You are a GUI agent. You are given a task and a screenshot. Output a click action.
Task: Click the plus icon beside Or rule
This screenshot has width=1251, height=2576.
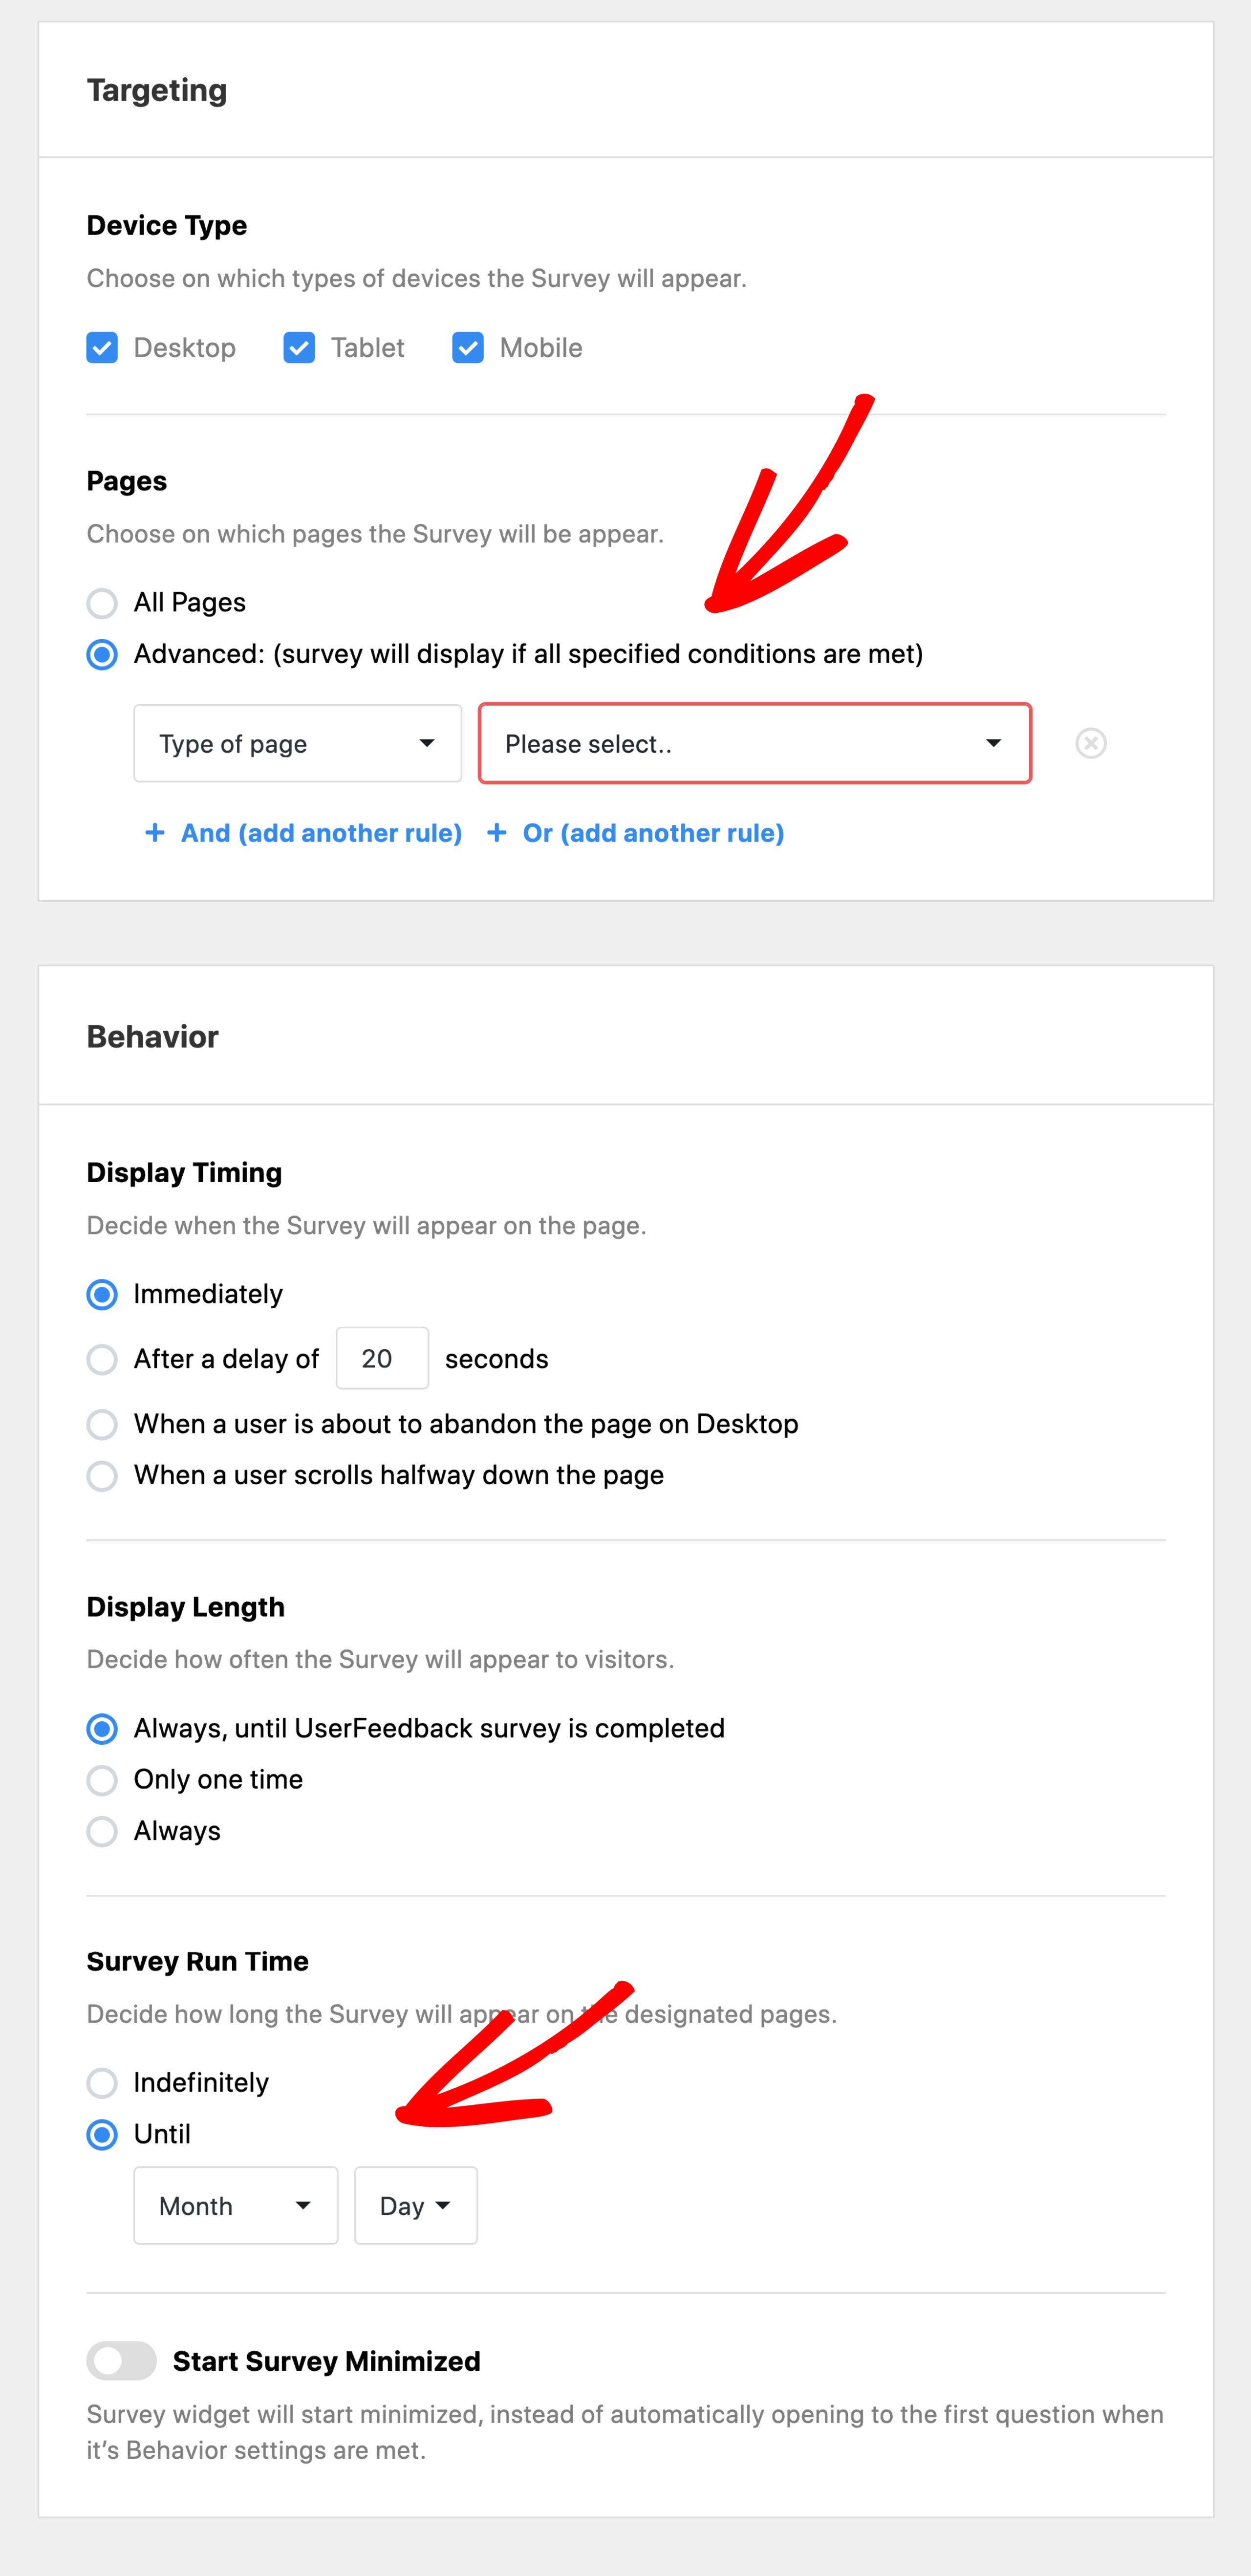point(497,832)
